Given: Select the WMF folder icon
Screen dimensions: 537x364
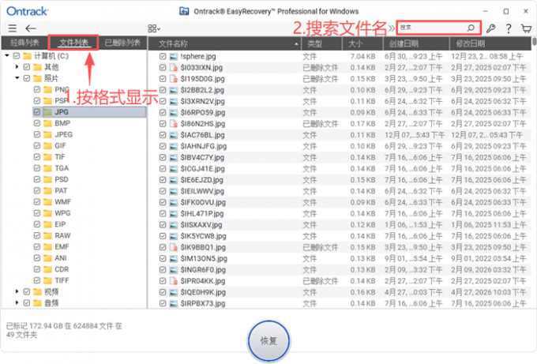Looking at the screenshot, I should coord(47,202).
